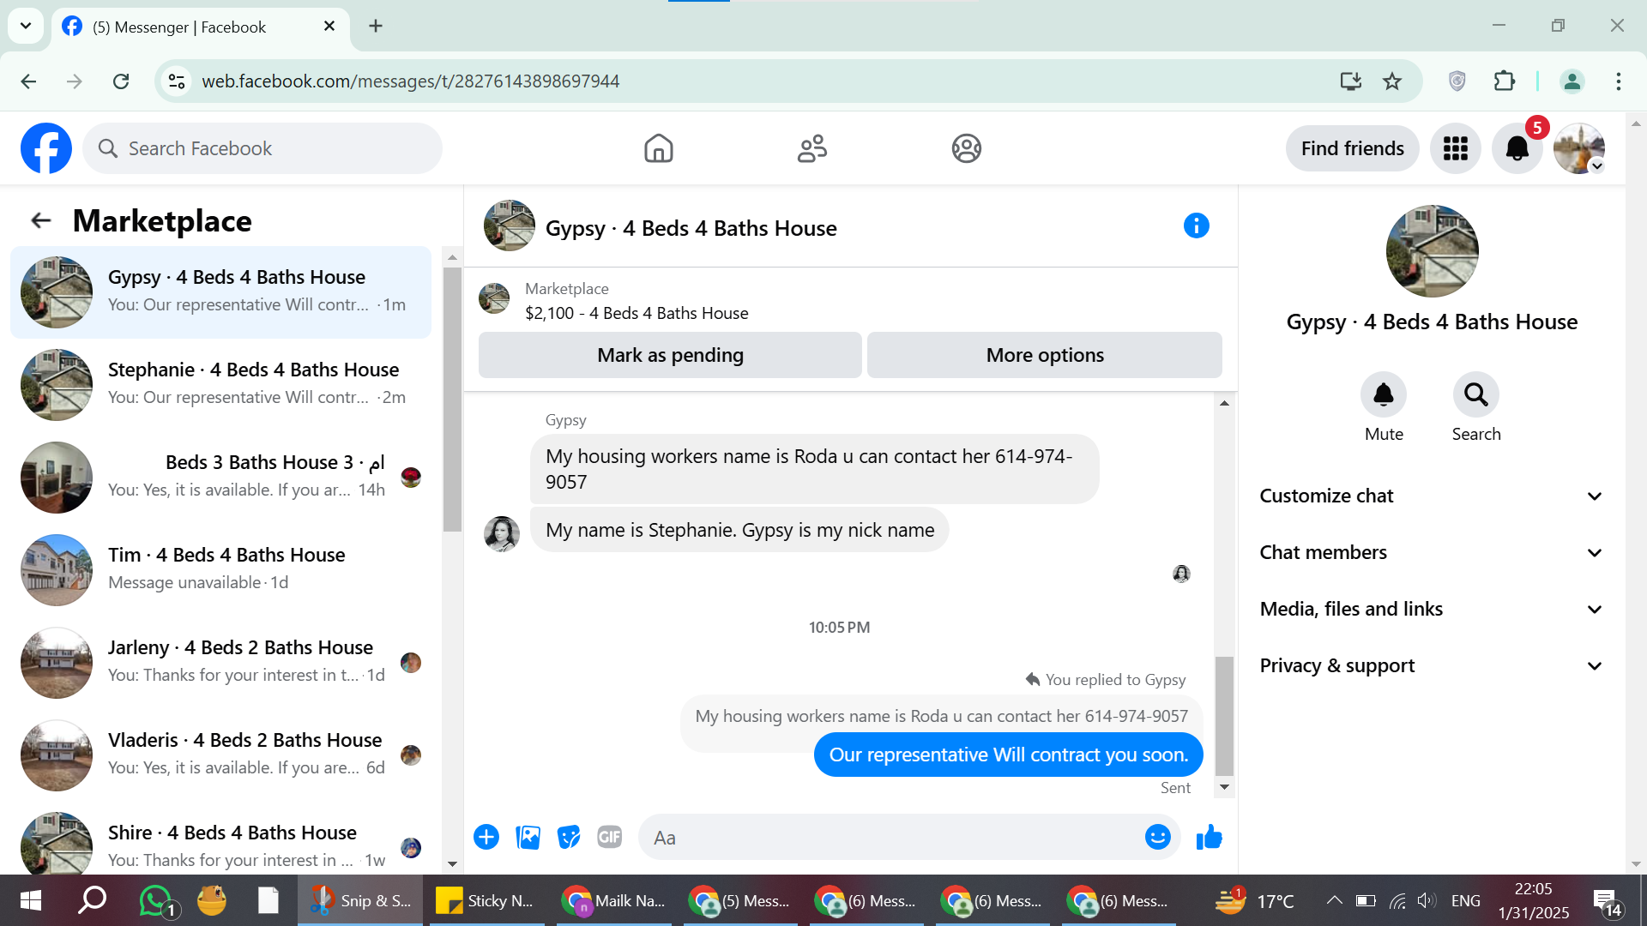Image resolution: width=1647 pixels, height=926 pixels.
Task: Open taskbar search magnifier
Action: pos(92,900)
